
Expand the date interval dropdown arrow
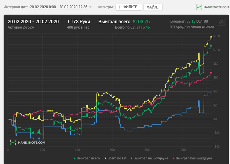(90, 7)
